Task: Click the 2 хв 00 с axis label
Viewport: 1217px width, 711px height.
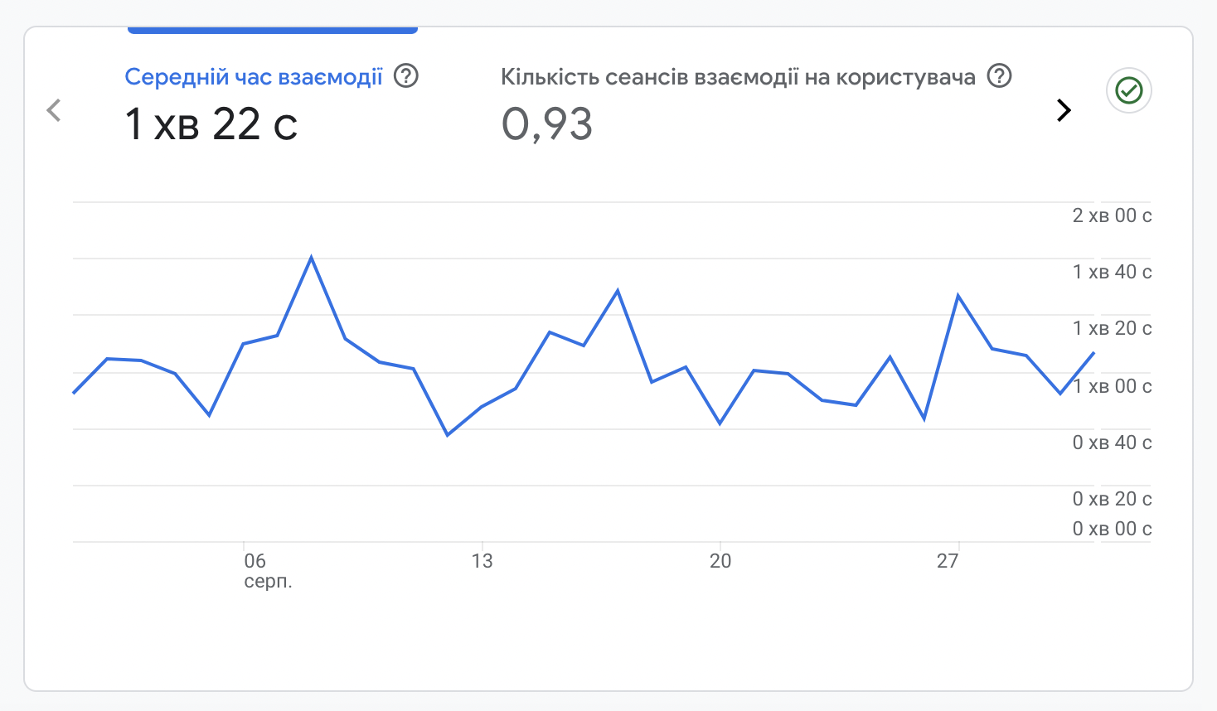Action: [1112, 215]
